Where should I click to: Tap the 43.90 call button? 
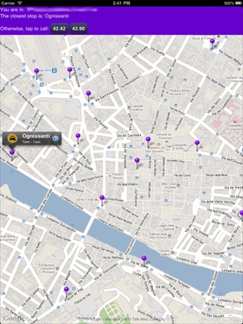[x=78, y=29]
